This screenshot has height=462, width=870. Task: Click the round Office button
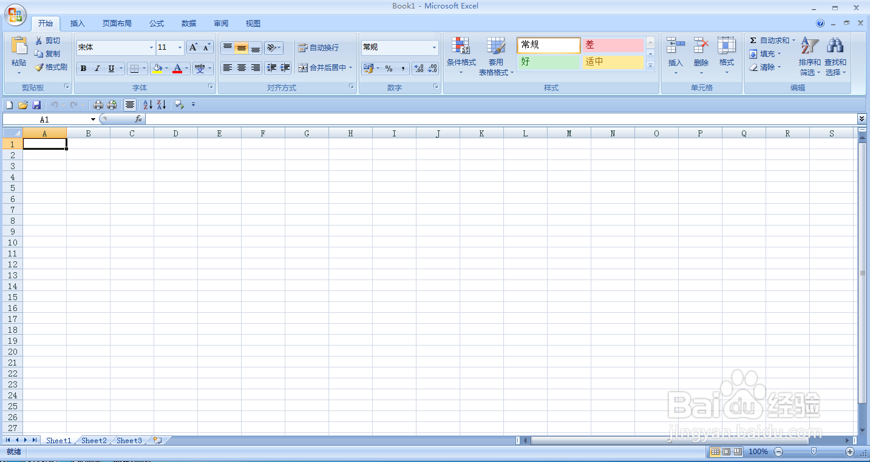click(x=16, y=15)
